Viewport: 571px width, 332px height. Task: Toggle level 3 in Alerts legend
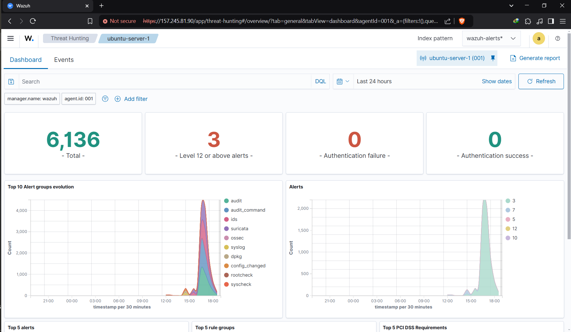tap(510, 201)
